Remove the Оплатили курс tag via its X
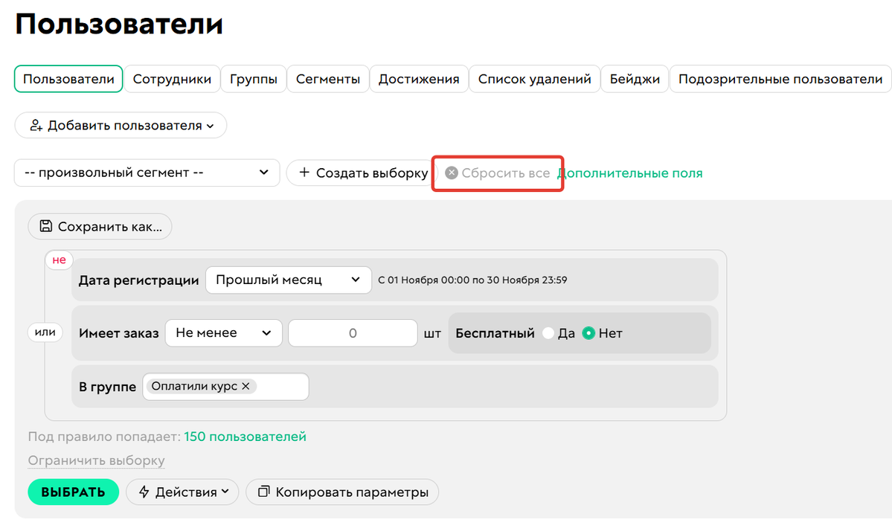The height and width of the screenshot is (531, 892). coord(248,386)
